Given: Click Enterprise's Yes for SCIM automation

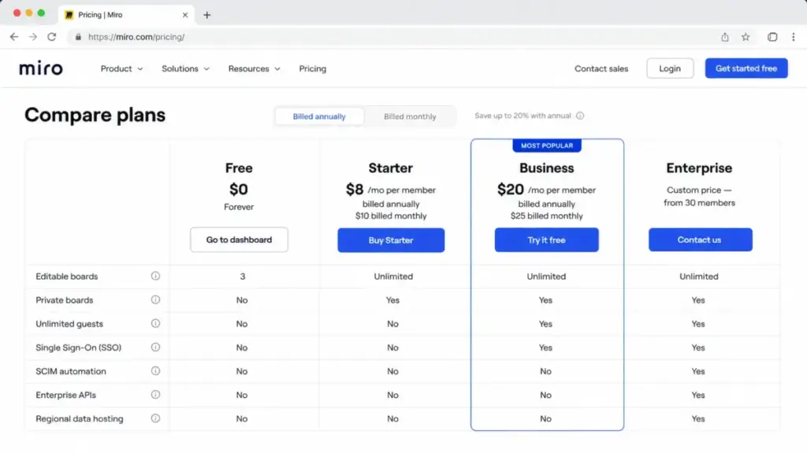Looking at the screenshot, I should 698,371.
